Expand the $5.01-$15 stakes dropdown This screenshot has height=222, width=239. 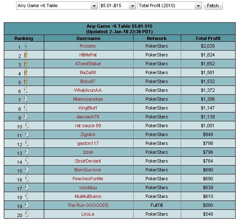coord(117,5)
